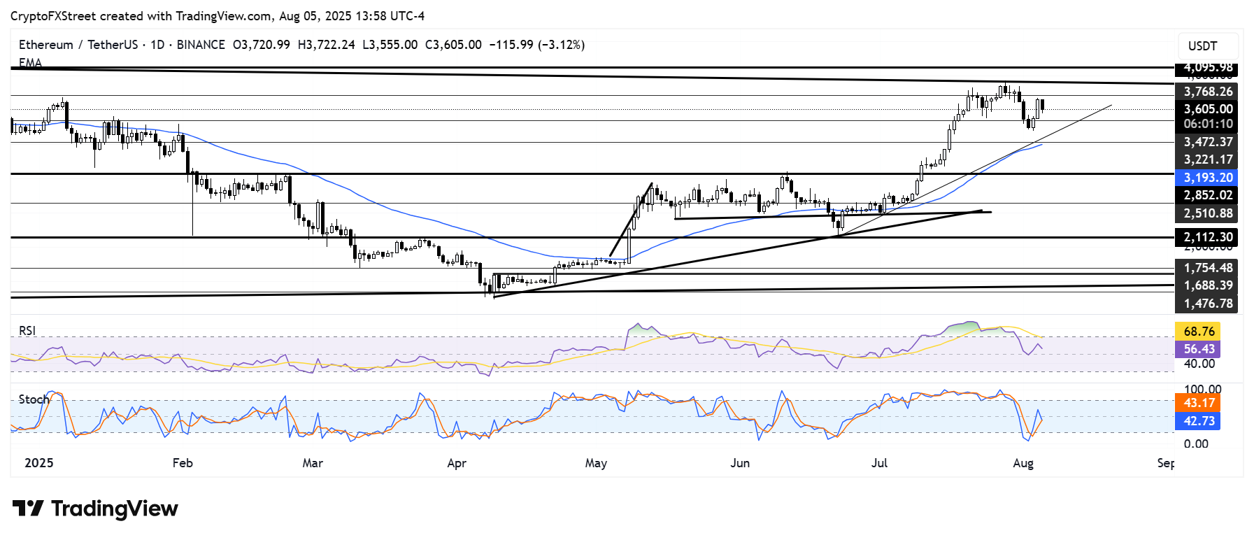Click the Ethereum / TetherUS symbol title

pos(80,45)
